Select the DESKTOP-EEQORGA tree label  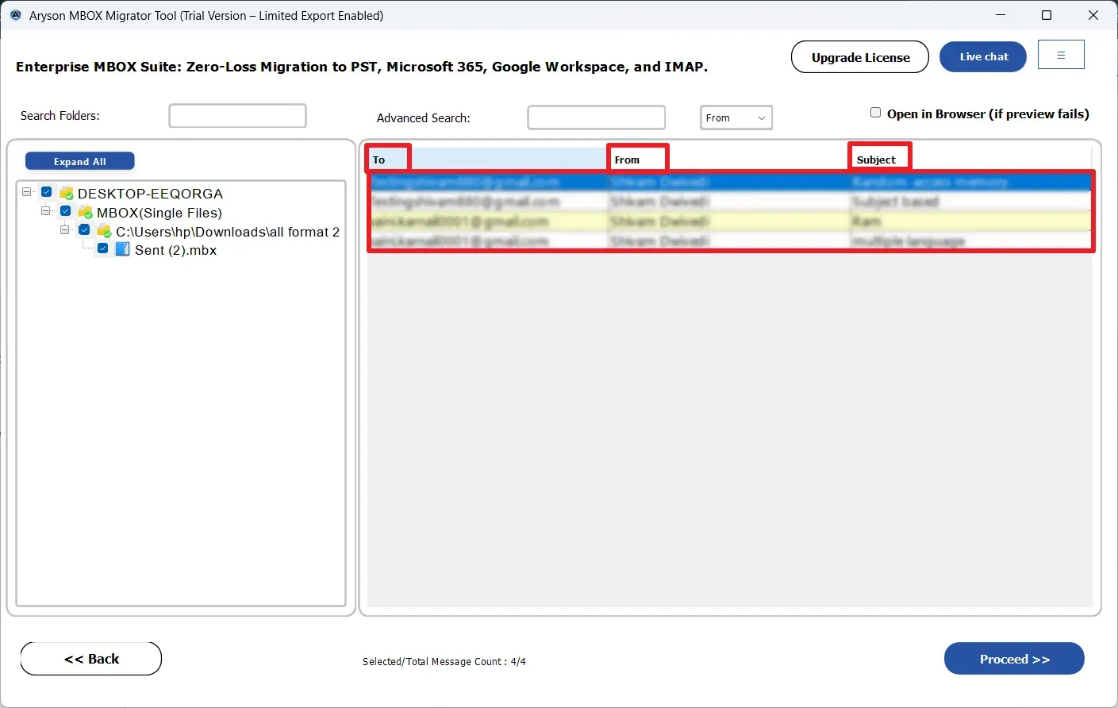150,194
